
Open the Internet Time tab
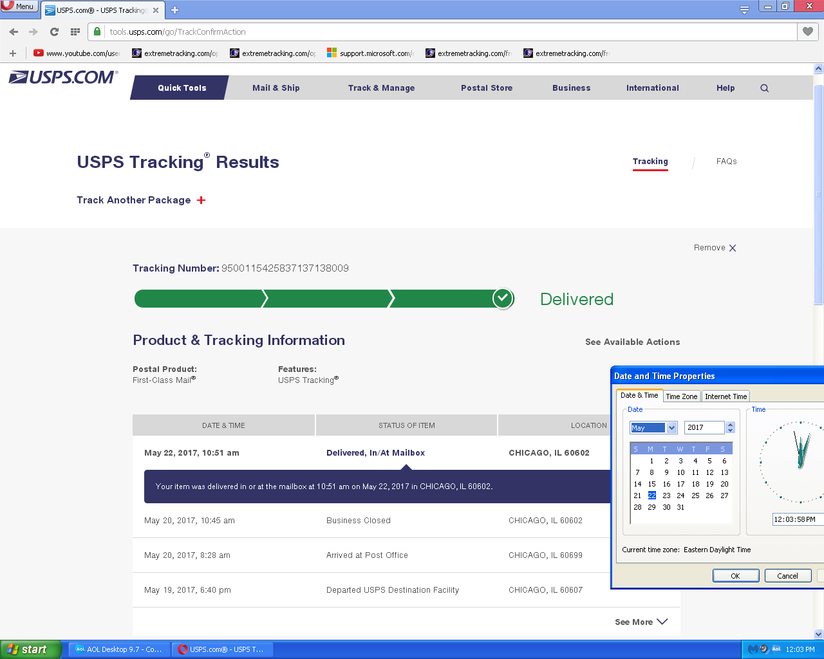click(726, 396)
